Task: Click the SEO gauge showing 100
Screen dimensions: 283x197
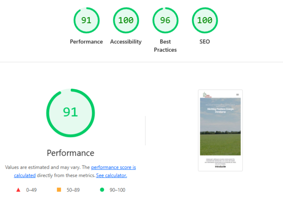Action: point(204,21)
